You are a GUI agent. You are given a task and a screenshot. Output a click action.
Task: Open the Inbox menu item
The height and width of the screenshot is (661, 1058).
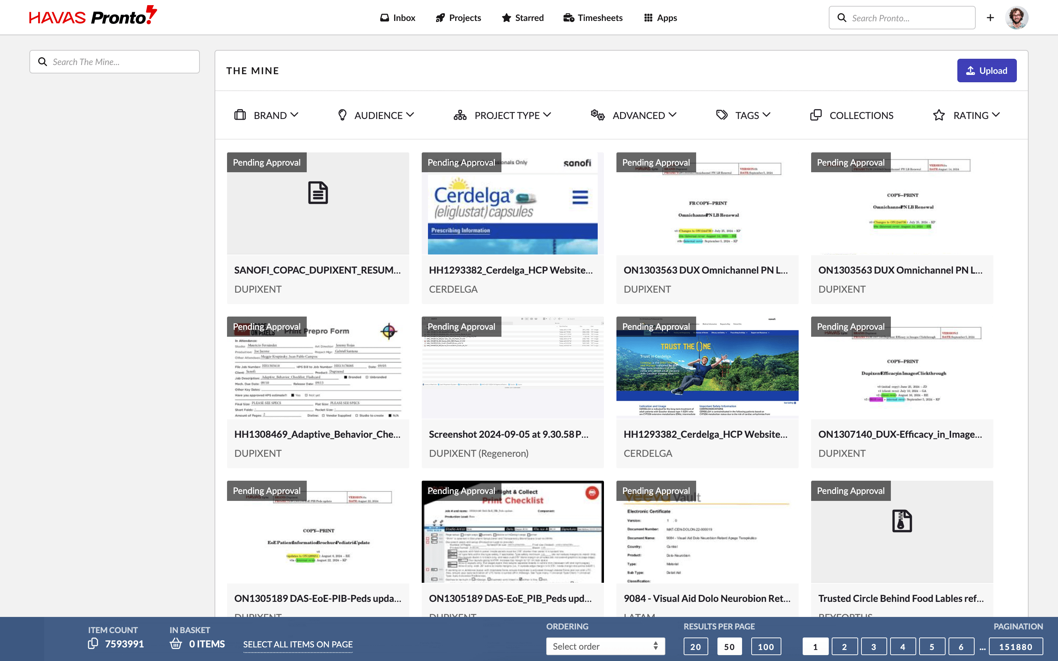click(x=397, y=18)
